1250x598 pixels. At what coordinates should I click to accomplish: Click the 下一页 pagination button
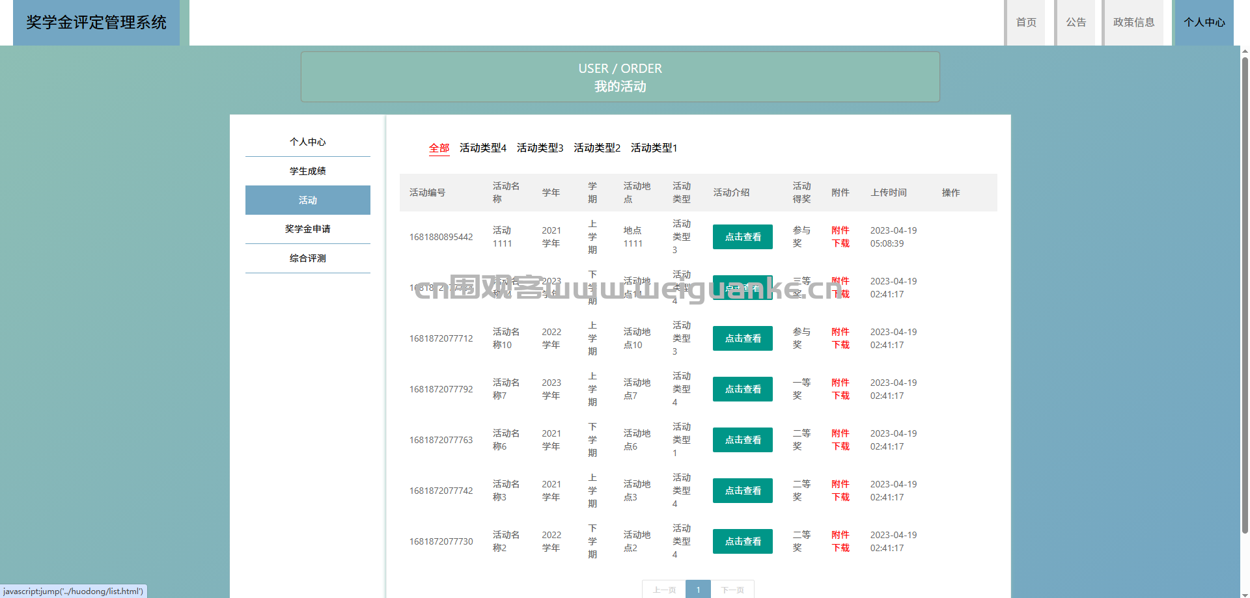tap(732, 590)
